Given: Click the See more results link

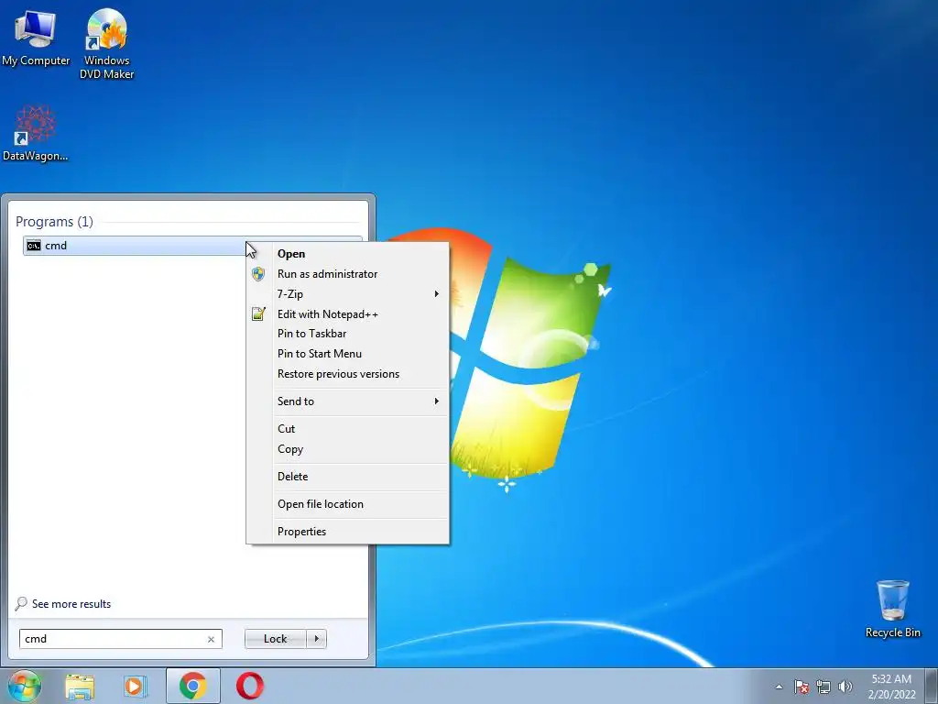Looking at the screenshot, I should click(71, 604).
